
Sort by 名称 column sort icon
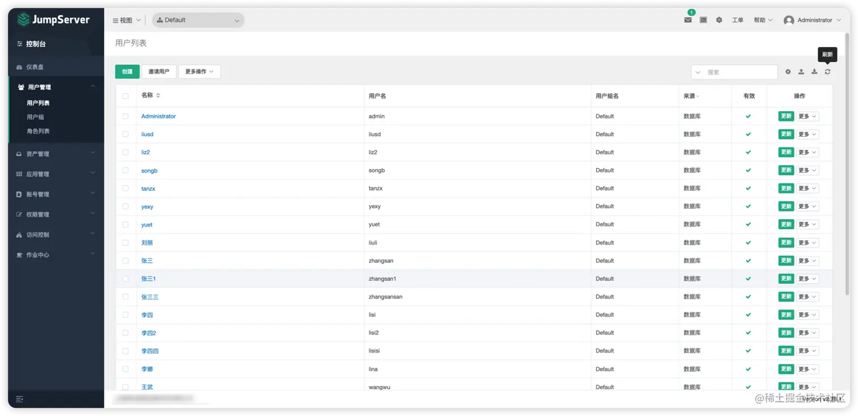(x=158, y=95)
